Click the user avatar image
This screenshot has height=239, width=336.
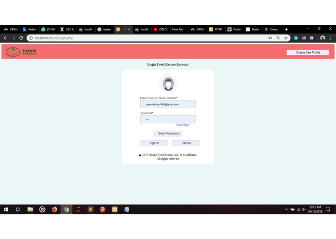[x=168, y=83]
